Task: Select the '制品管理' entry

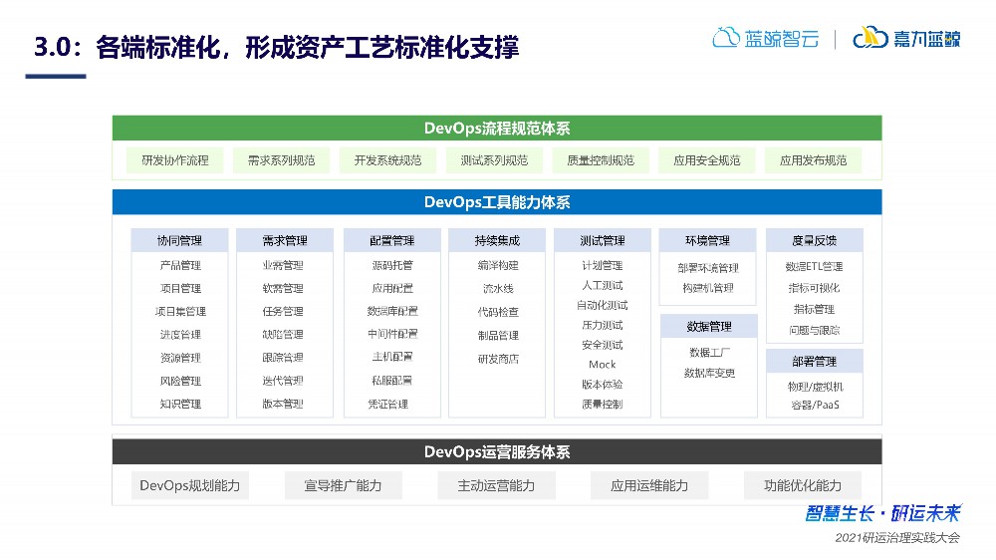Action: click(x=498, y=336)
